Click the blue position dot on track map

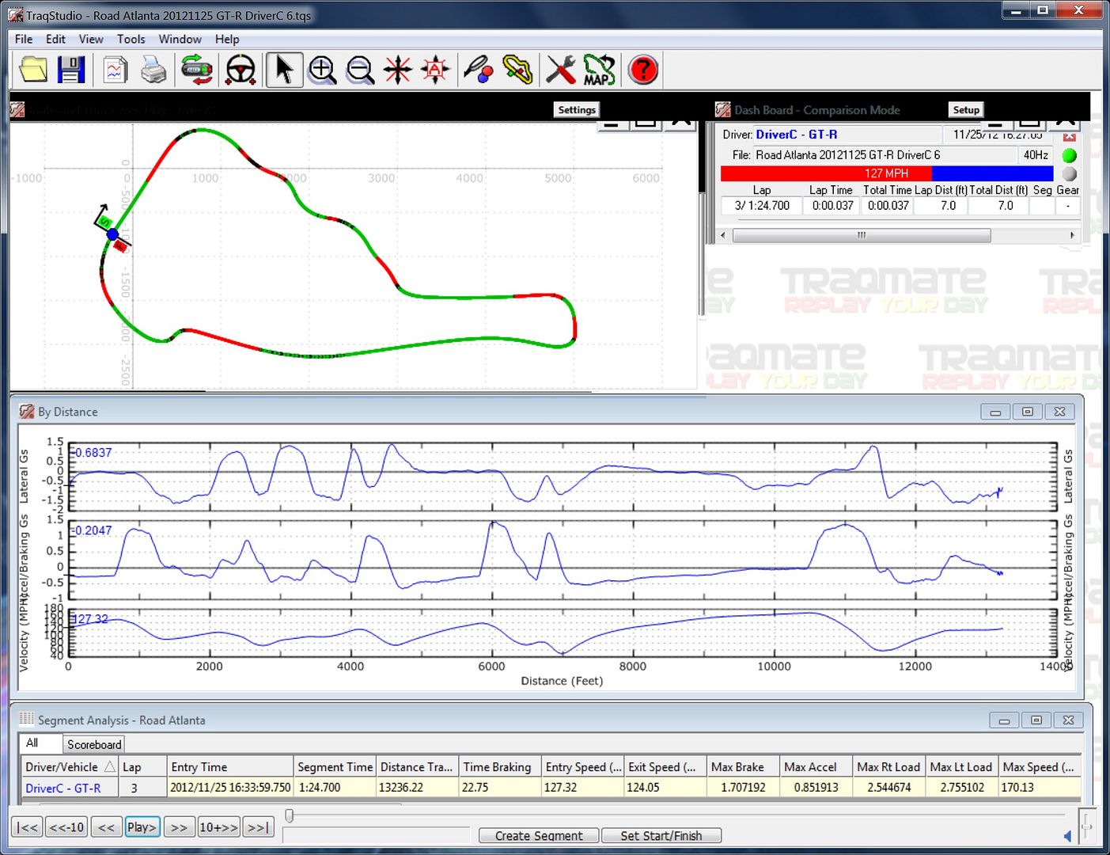[x=112, y=234]
